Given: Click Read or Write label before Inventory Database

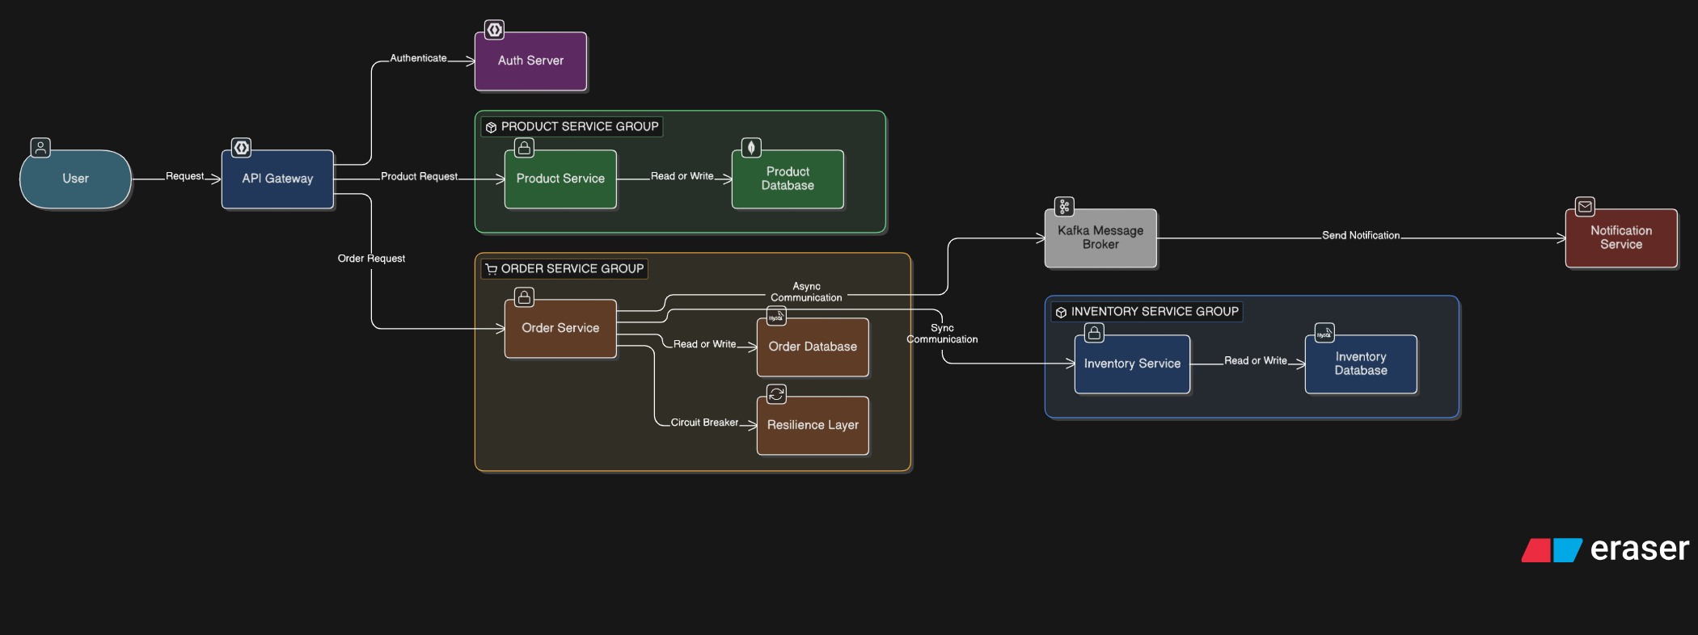Looking at the screenshot, I should coord(1256,361).
